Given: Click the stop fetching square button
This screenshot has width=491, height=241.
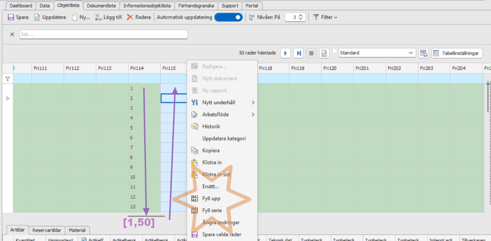Looking at the screenshot, I should click(311, 53).
